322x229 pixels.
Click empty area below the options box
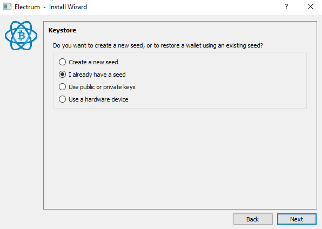pyautogui.click(x=180, y=158)
